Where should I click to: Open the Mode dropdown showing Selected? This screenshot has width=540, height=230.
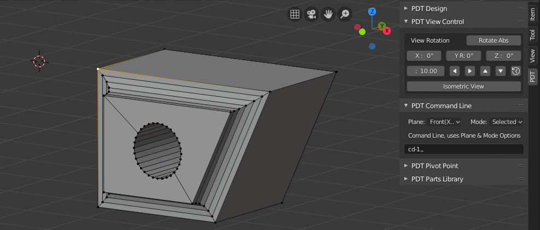coord(506,122)
